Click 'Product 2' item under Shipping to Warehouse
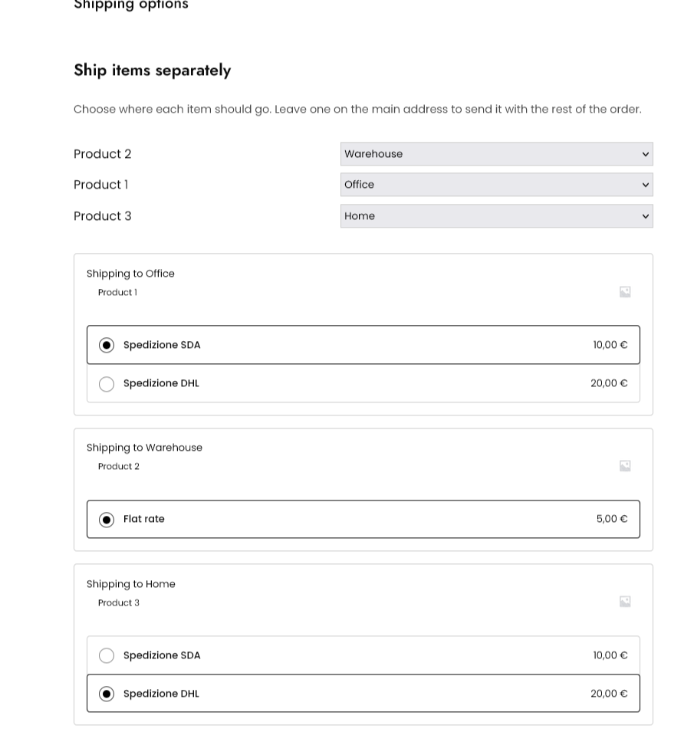The height and width of the screenshot is (755, 694). point(118,466)
